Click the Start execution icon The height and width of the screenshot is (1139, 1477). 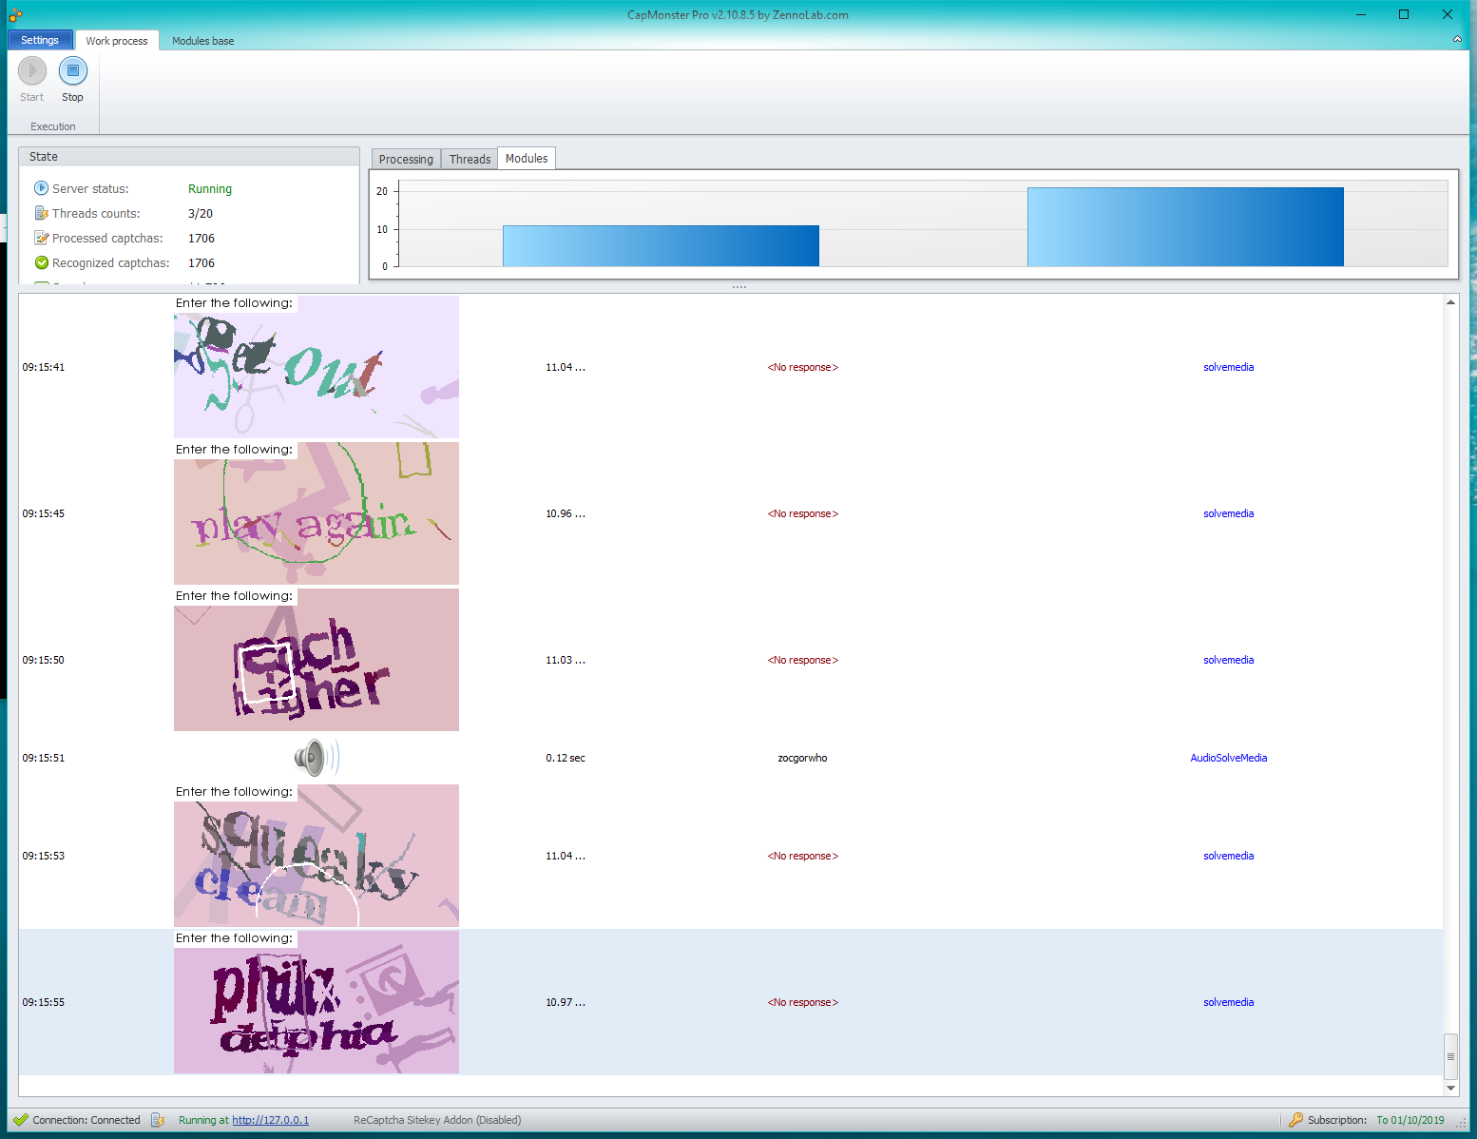[32, 70]
